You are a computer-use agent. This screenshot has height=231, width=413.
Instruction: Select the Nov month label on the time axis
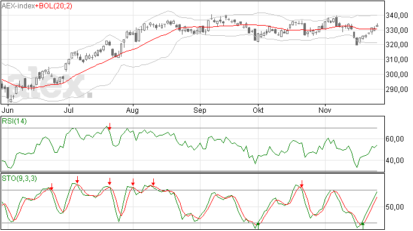pyautogui.click(x=324, y=110)
